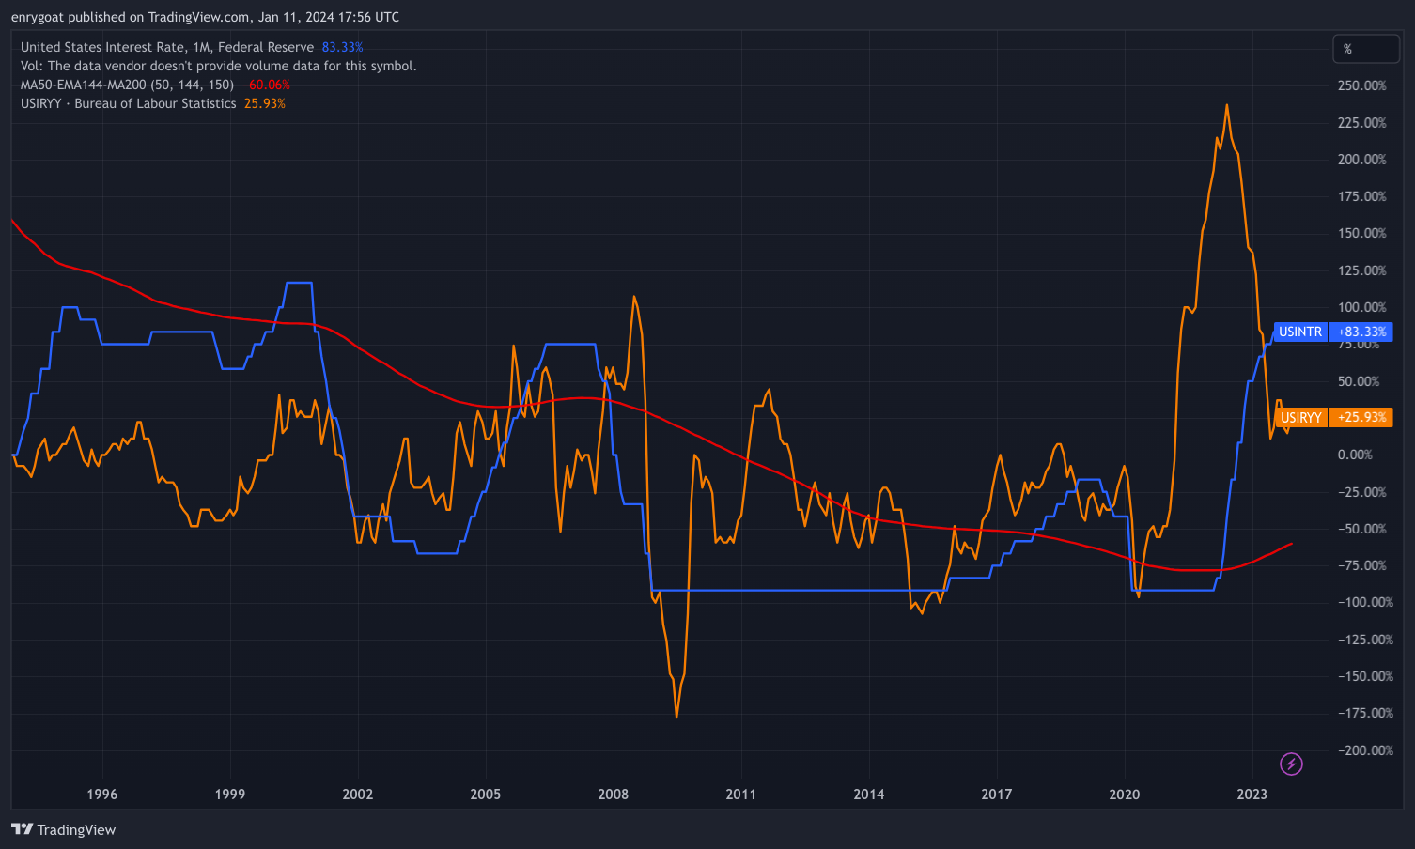Screen dimensions: 1415x849
Task: Click the −75.00% price axis label
Action: tap(1361, 565)
